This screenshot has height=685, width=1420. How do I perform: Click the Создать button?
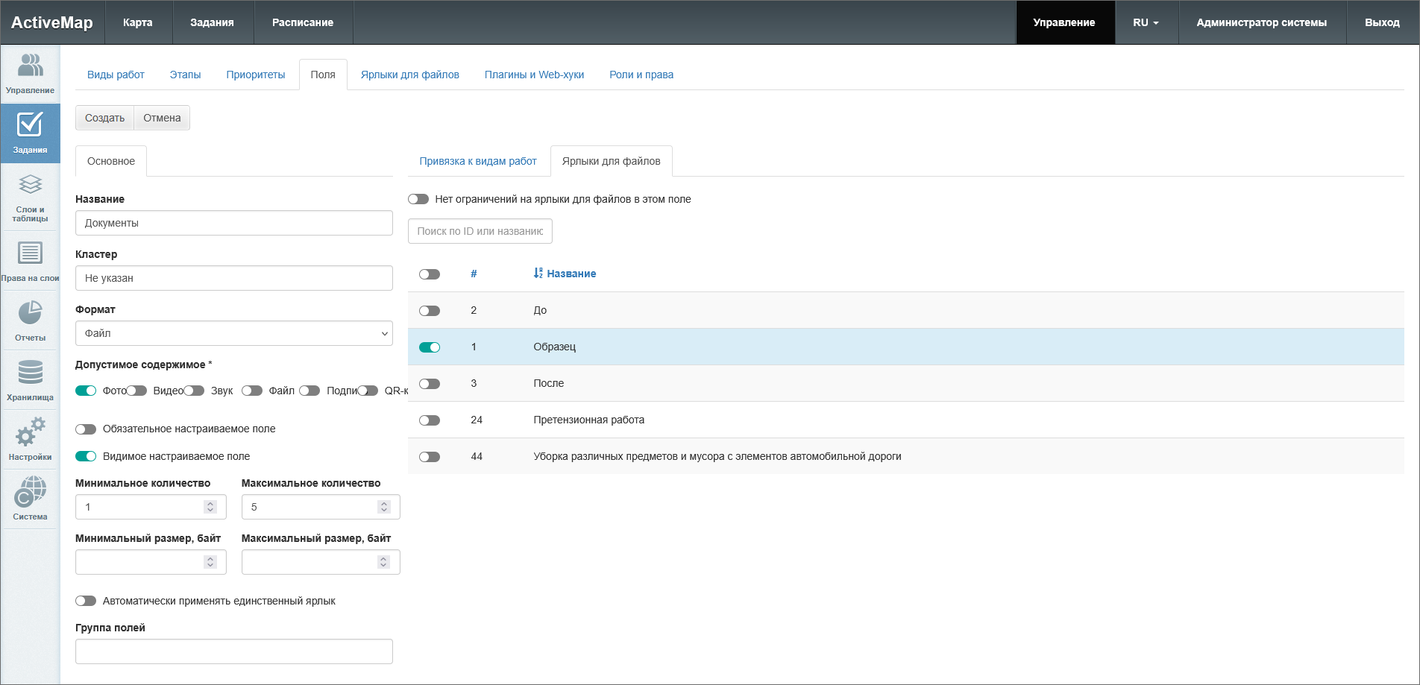[104, 118]
